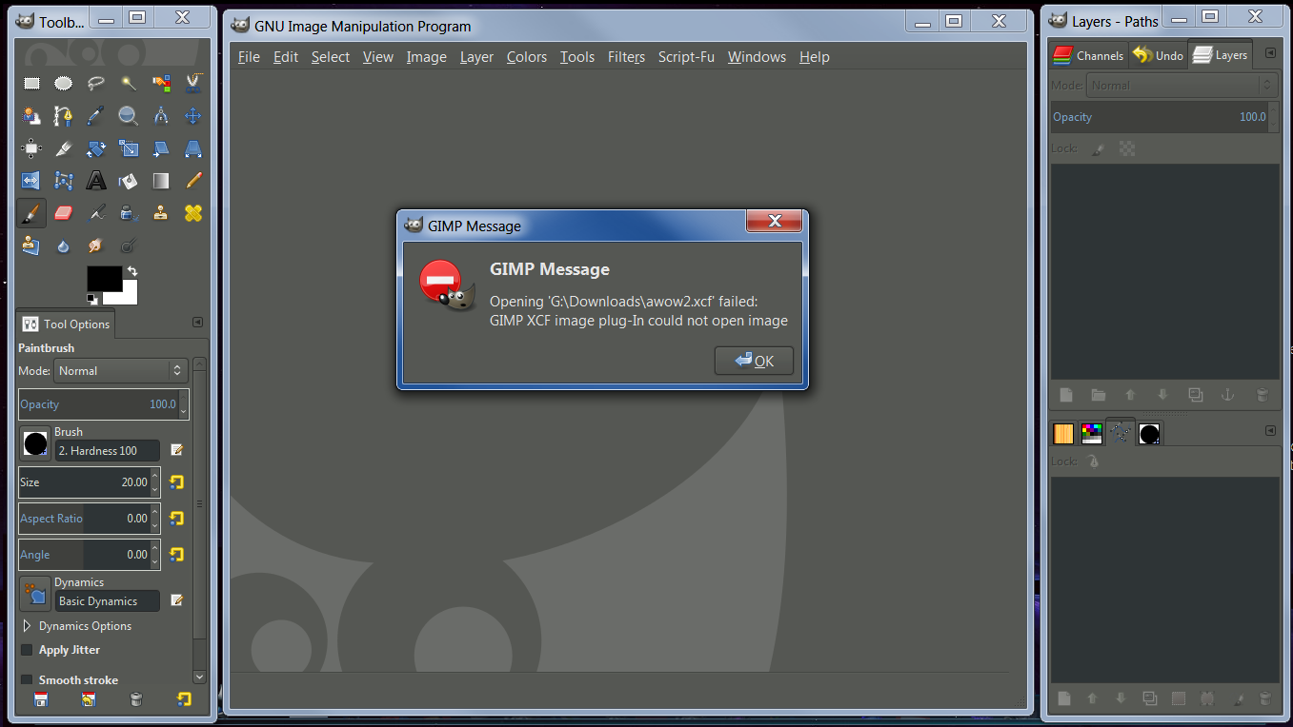Open the paint Mode dropdown in Tool Options

pyautogui.click(x=121, y=370)
